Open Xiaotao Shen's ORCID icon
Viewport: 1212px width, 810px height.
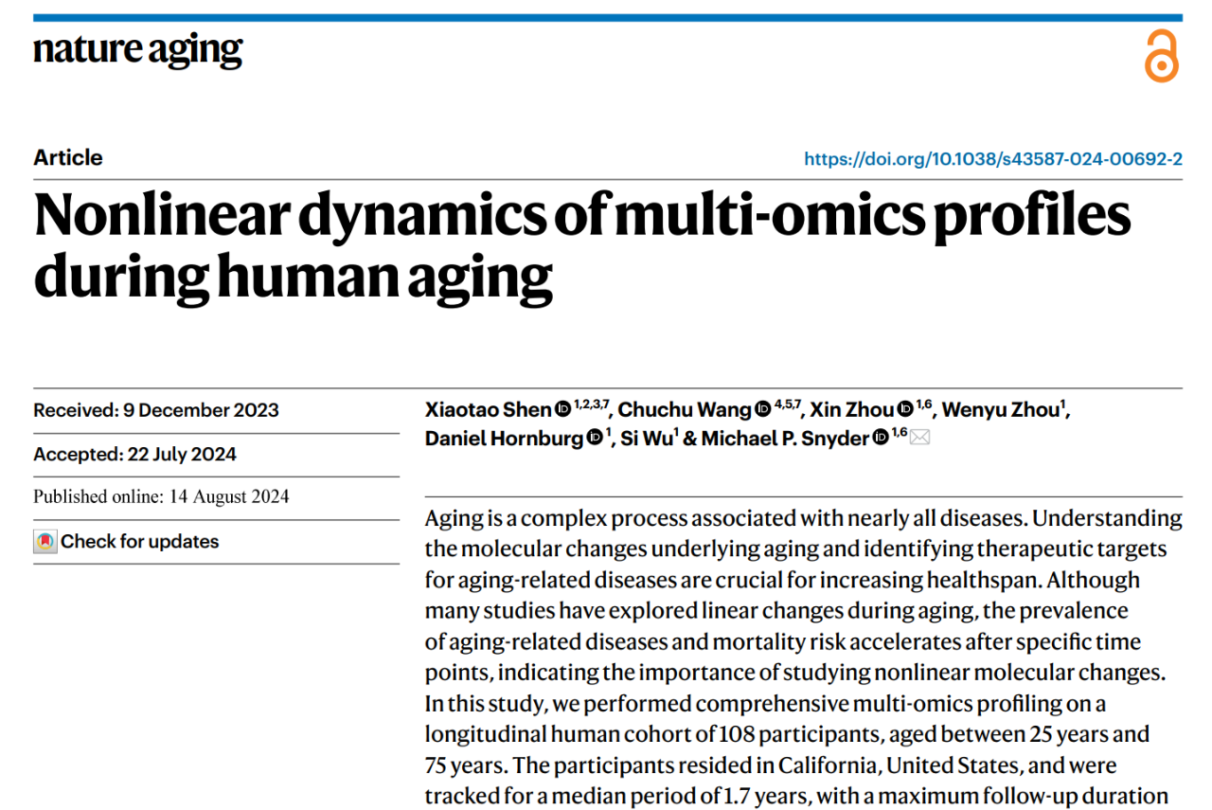562,409
